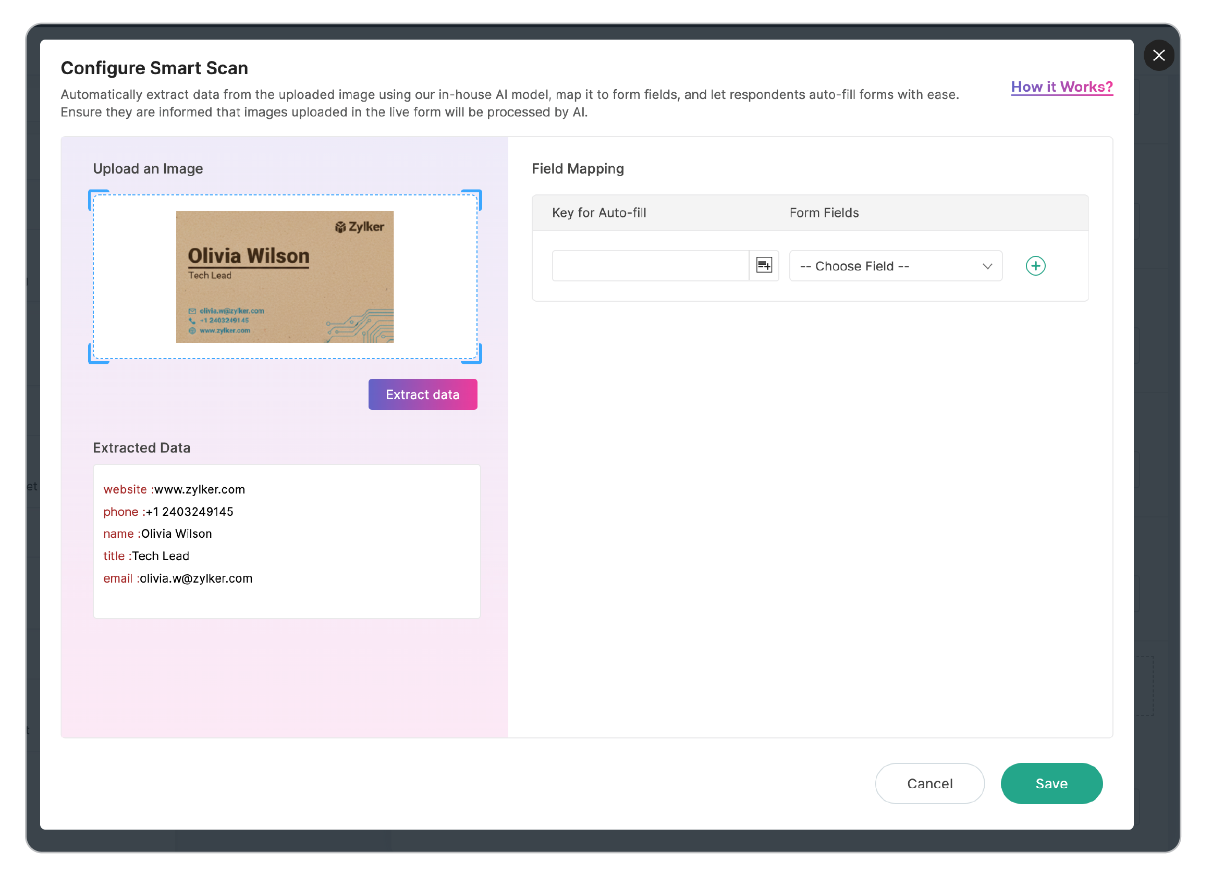
Task: Click the bottom-right crop corner handle on the image
Action: (x=474, y=352)
